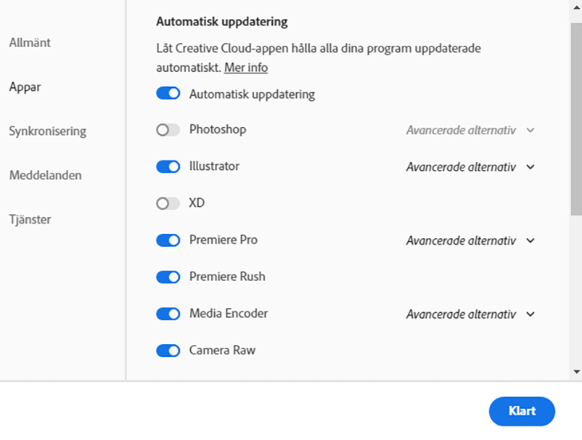Click the scrollbar down arrow
Viewport: 582px width, 440px height.
(576, 372)
